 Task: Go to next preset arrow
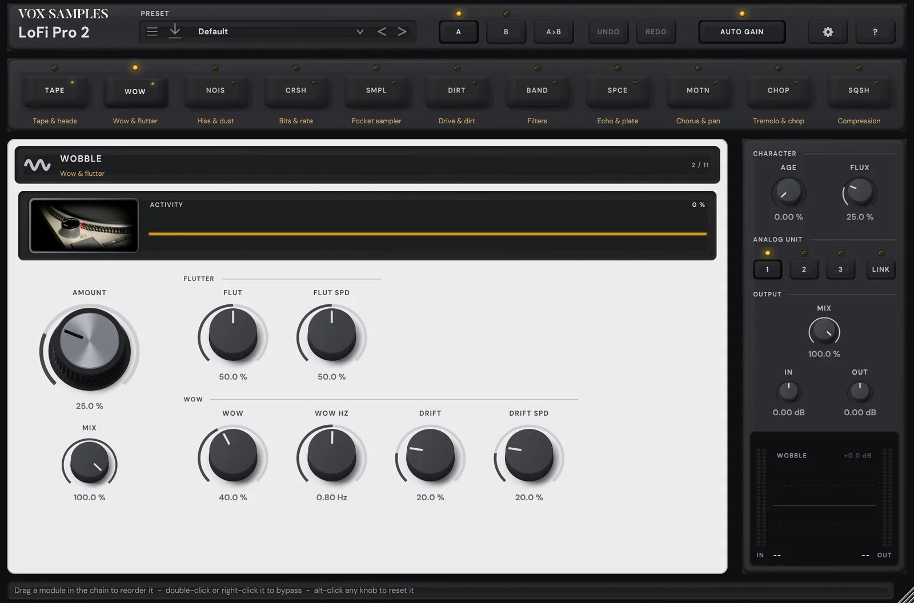point(402,31)
